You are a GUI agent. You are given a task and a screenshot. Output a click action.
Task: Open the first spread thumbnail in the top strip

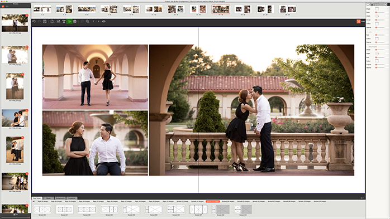(42, 9)
